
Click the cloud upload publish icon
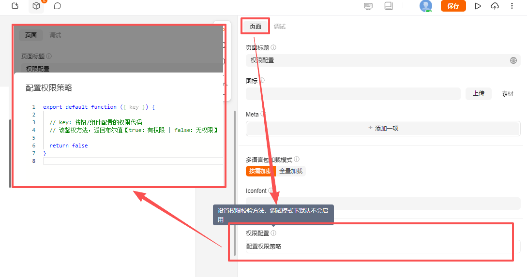coord(495,6)
